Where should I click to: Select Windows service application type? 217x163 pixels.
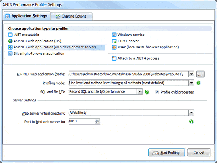point(128,35)
